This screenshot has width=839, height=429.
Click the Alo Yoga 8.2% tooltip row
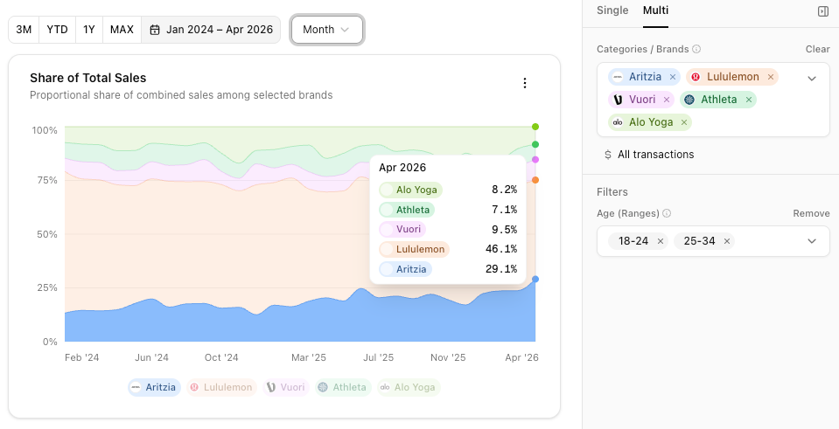(x=448, y=190)
